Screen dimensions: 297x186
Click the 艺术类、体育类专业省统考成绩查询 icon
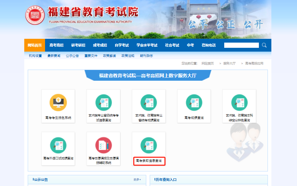tap(149, 103)
